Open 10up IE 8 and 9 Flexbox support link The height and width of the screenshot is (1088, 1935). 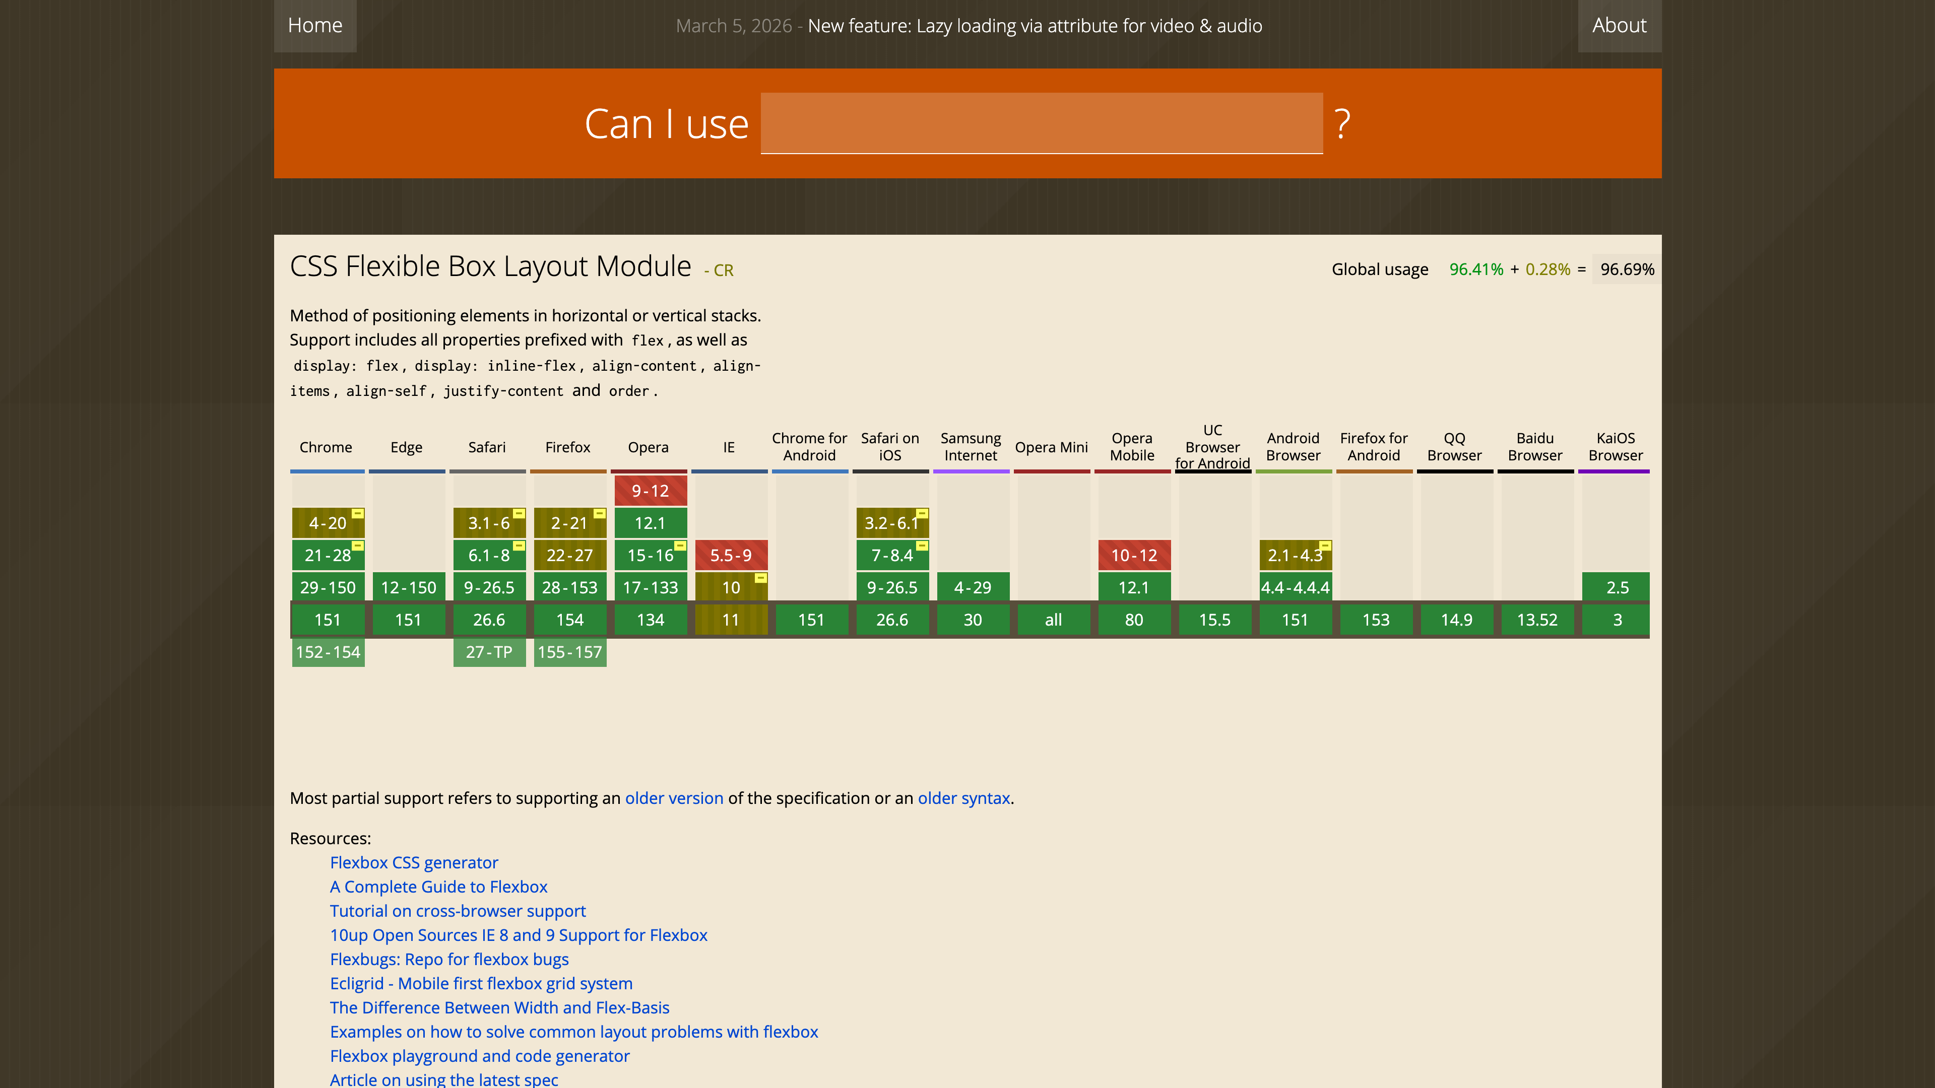click(x=519, y=935)
